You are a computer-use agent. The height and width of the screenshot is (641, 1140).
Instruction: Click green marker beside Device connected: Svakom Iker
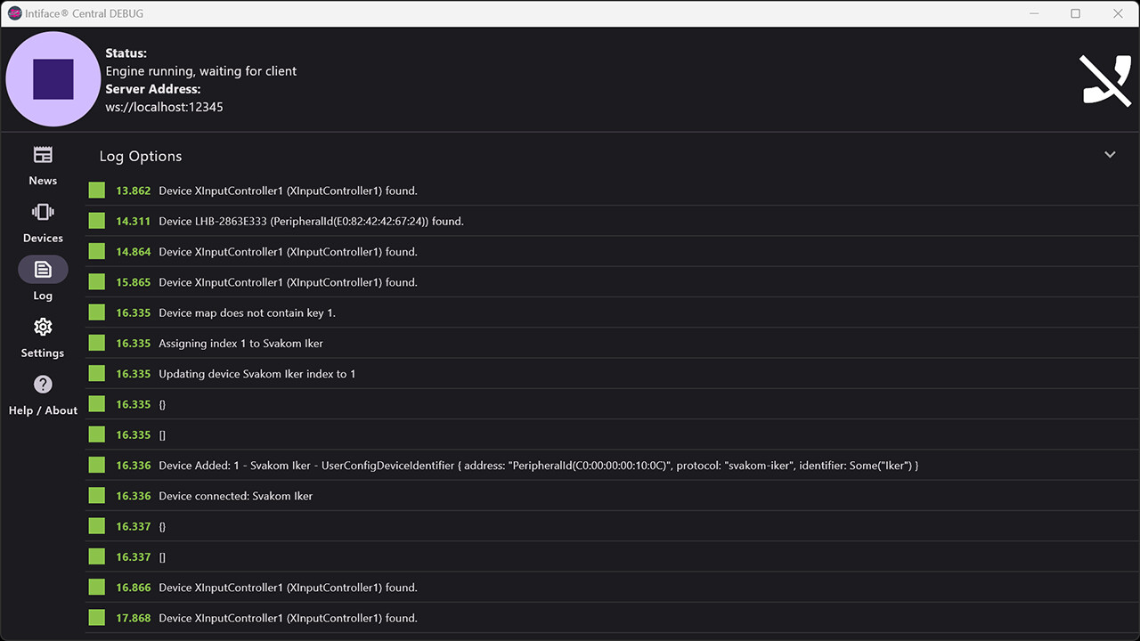point(96,495)
